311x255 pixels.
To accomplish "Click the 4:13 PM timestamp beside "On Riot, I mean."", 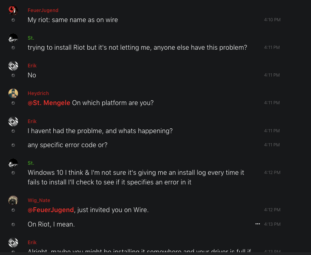I will click(x=272, y=224).
